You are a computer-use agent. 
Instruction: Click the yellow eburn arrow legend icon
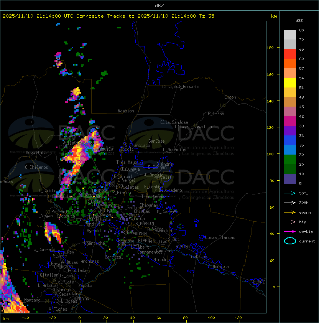point(290,213)
